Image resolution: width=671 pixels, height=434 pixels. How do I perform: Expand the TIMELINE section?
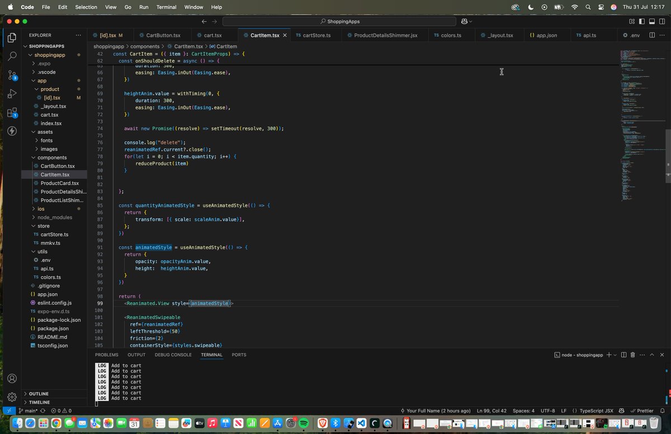39,402
